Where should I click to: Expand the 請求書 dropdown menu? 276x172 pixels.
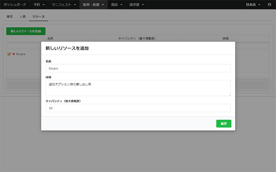pyautogui.click(x=136, y=5)
